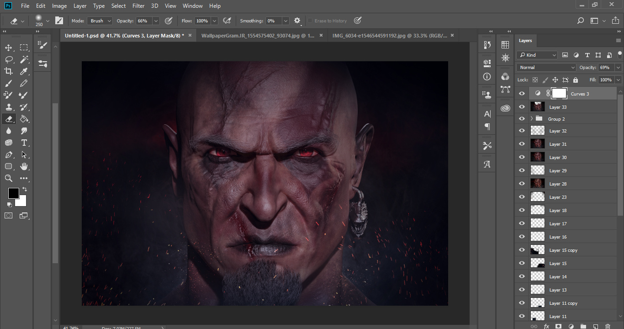This screenshot has width=624, height=329.
Task: Select the Horizontal Type tool
Action: (x=24, y=143)
